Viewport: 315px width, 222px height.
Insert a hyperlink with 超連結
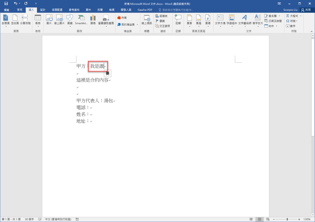161,16
